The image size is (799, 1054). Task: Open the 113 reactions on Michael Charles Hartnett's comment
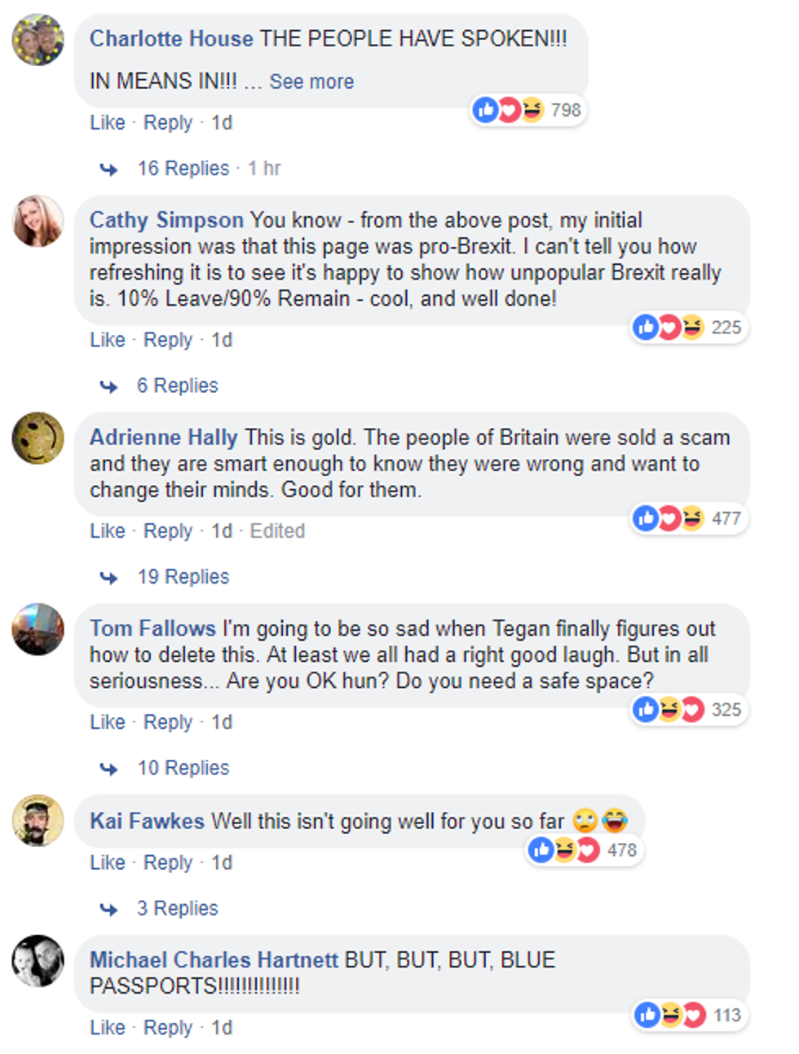pos(690,1015)
